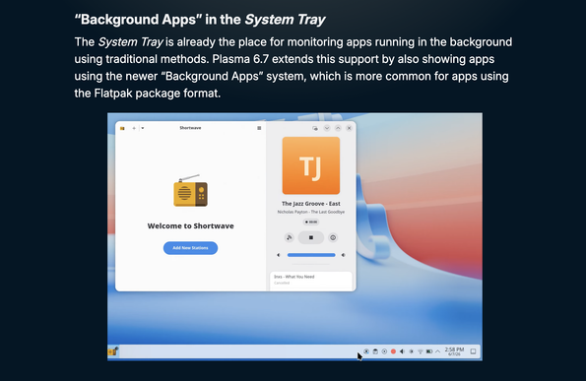Image resolution: width=586 pixels, height=381 pixels.
Task: Click the red recording tray icon
Action: pos(393,351)
